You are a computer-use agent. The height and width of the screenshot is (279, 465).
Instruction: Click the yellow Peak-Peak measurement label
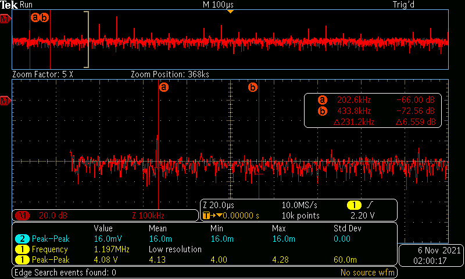[x=51, y=260]
